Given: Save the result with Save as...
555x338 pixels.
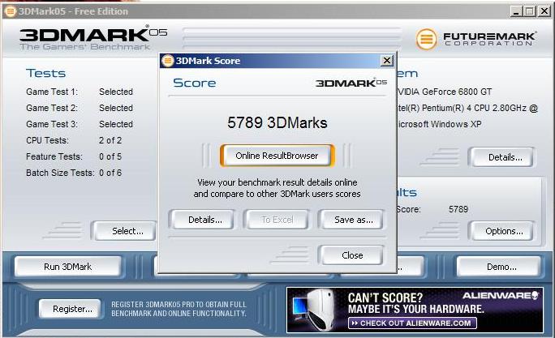Looking at the screenshot, I should click(353, 220).
